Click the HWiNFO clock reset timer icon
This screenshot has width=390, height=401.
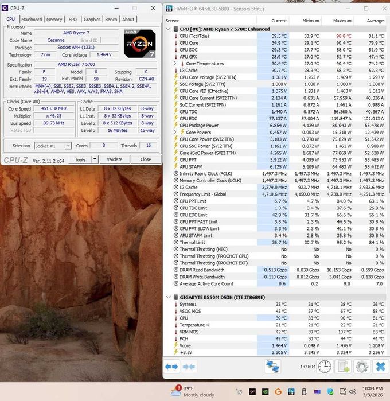pos(325,367)
